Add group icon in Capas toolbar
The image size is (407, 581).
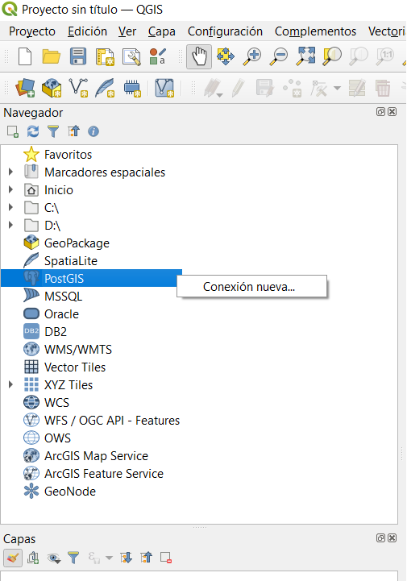pos(33,558)
